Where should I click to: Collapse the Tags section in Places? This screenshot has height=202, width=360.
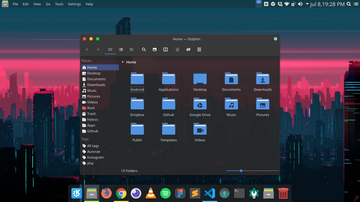[x=85, y=139]
